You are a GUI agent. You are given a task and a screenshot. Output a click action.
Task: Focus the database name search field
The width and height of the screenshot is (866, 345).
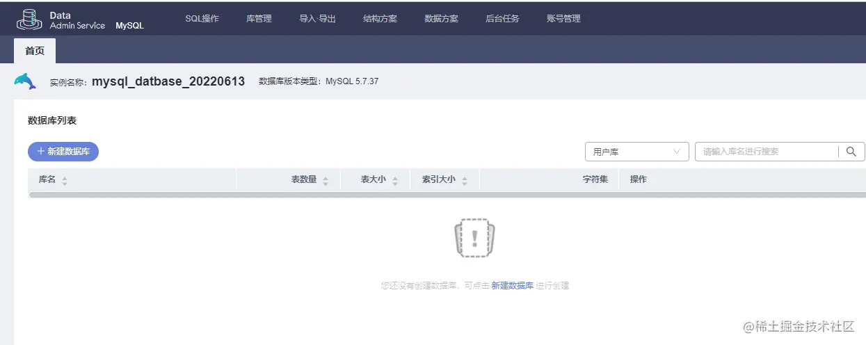click(766, 152)
